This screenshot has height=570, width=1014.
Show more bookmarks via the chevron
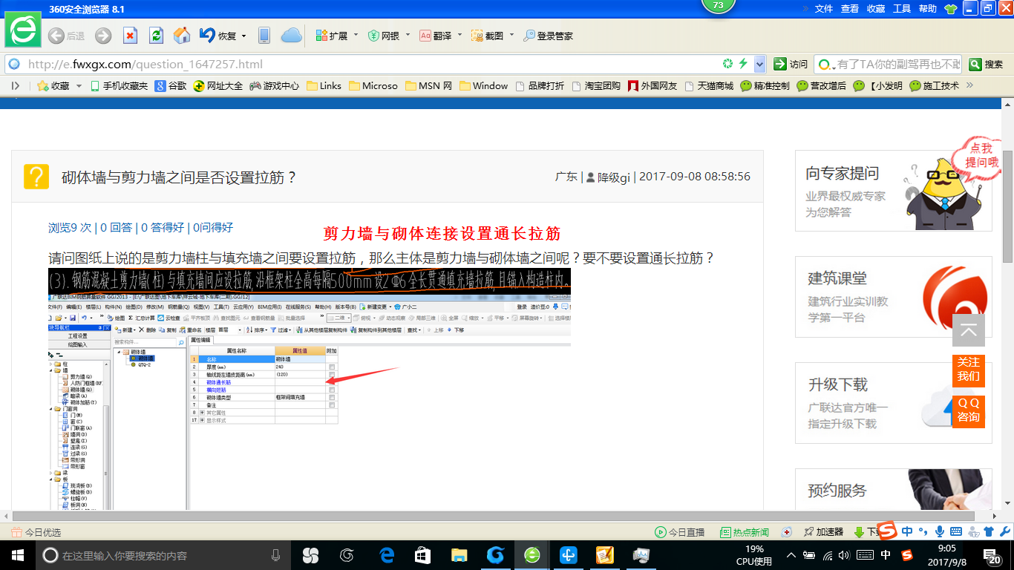(969, 85)
